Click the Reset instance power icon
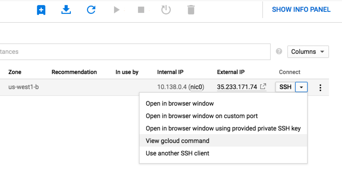 [x=166, y=10]
